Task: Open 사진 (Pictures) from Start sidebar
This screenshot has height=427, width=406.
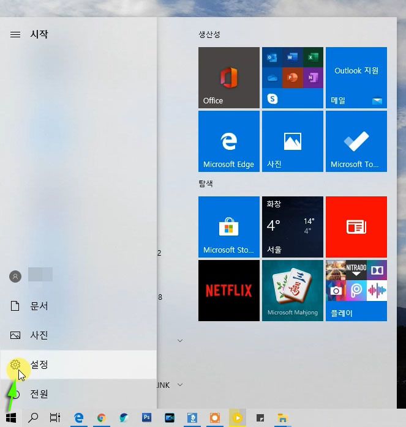Action: click(78, 335)
